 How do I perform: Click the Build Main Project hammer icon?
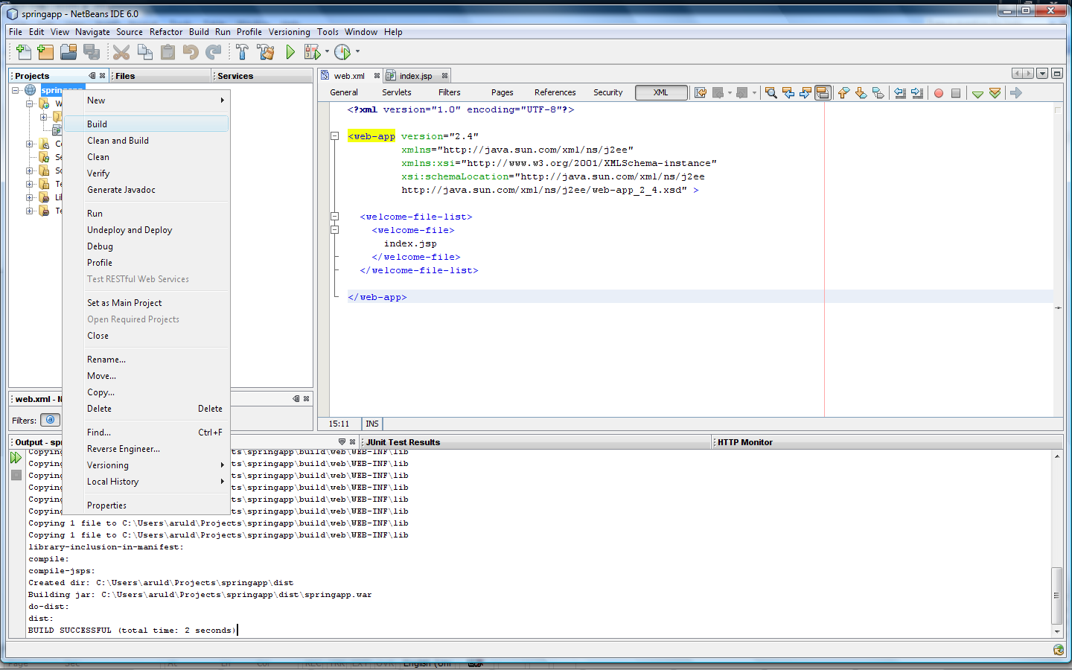tap(242, 51)
